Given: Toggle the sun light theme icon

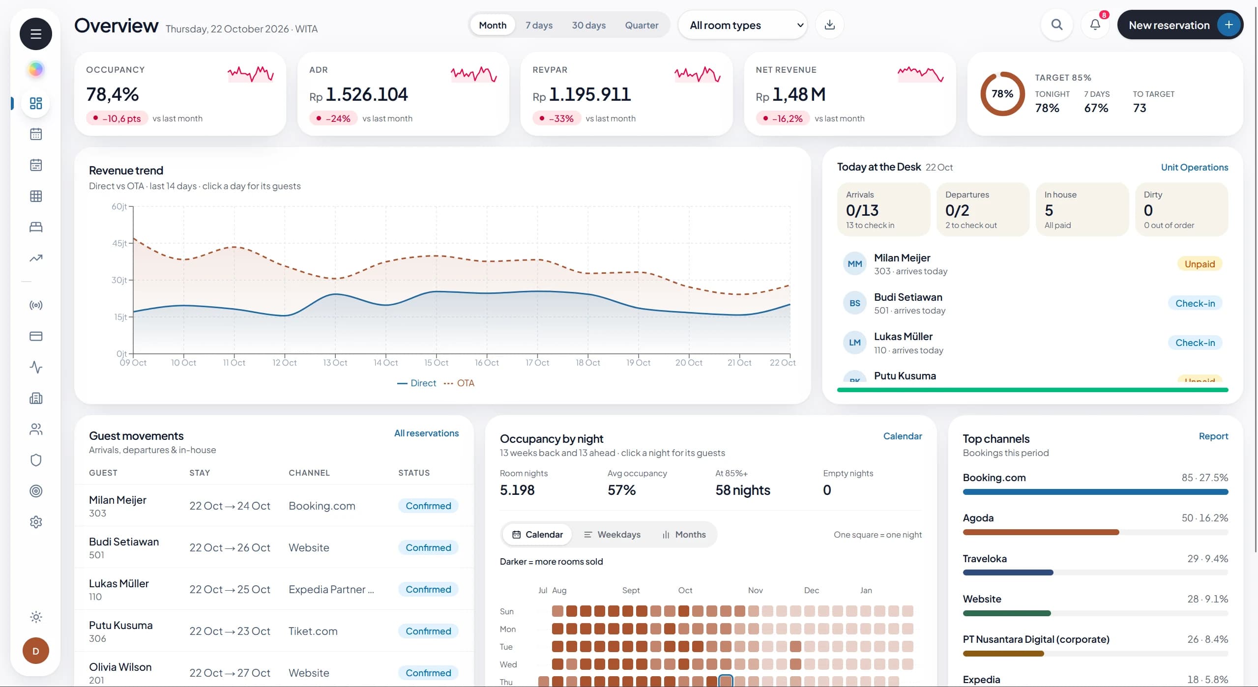Looking at the screenshot, I should (35, 617).
